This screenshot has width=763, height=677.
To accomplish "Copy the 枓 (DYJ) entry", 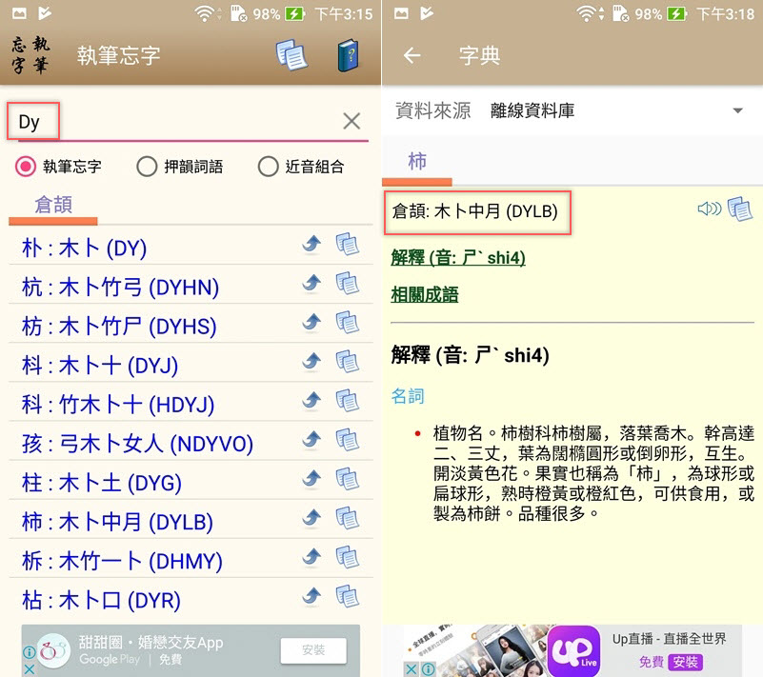I will (x=348, y=362).
